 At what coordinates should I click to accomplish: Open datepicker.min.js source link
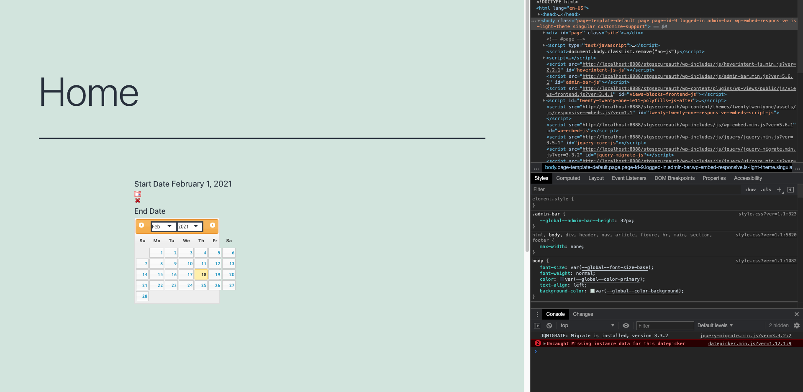pyautogui.click(x=749, y=344)
